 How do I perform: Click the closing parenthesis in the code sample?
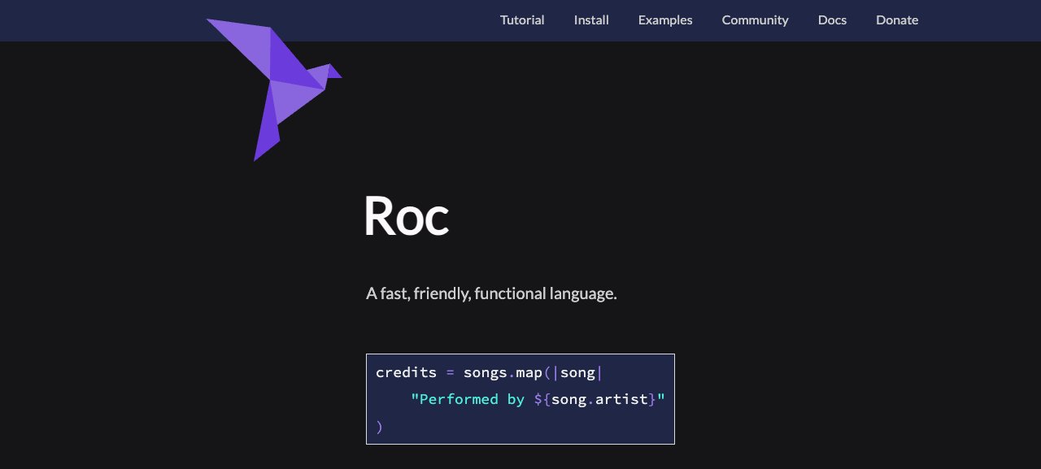point(379,426)
